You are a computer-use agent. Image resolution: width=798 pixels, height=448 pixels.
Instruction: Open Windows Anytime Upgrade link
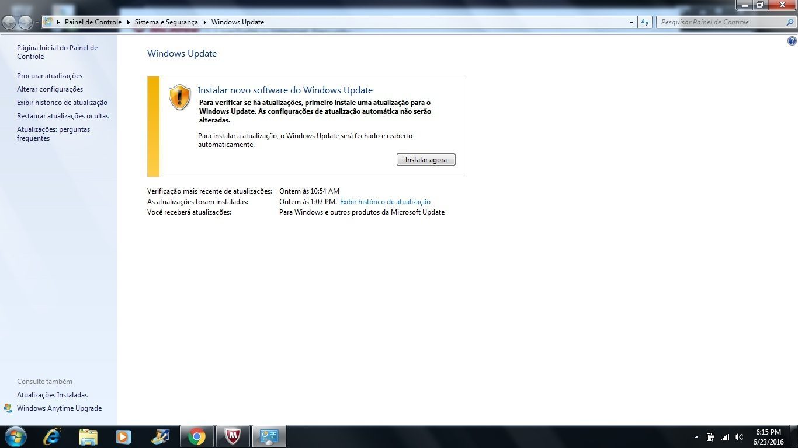click(x=59, y=408)
